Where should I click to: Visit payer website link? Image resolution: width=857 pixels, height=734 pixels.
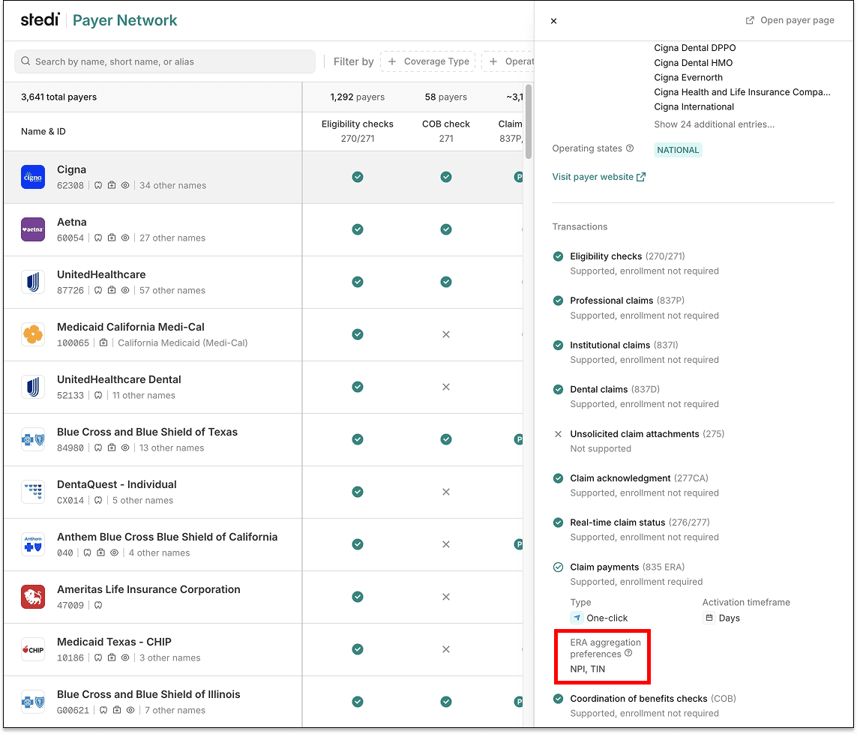(x=598, y=177)
